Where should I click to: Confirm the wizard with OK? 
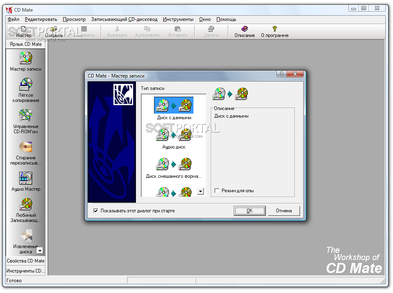[x=250, y=211]
